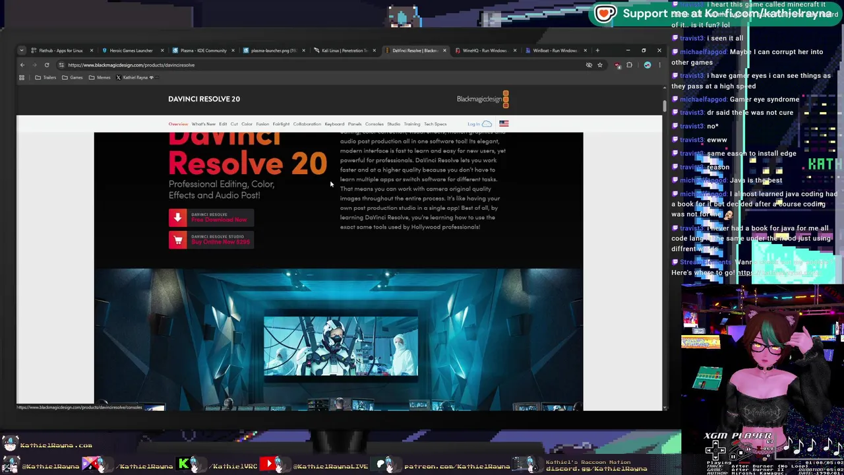
Task: Close the plasma-launcher.png tab
Action: click(x=303, y=50)
